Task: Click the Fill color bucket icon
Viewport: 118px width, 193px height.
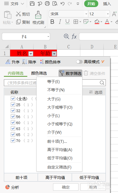Action: point(97,22)
